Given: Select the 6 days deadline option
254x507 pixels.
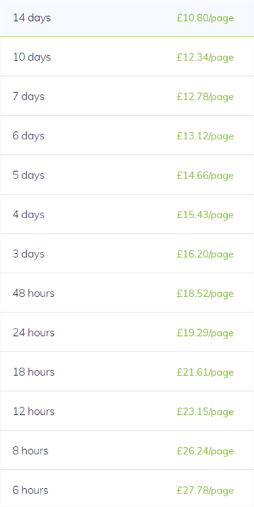Looking at the screenshot, I should (x=127, y=135).
